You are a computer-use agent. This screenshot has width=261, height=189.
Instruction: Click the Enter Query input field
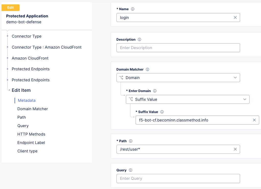click(x=178, y=178)
